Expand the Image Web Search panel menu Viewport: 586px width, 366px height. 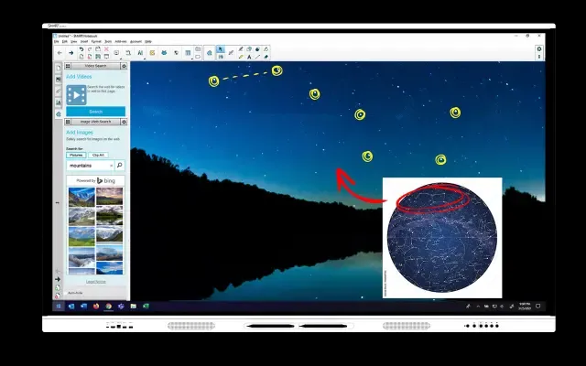[69, 121]
